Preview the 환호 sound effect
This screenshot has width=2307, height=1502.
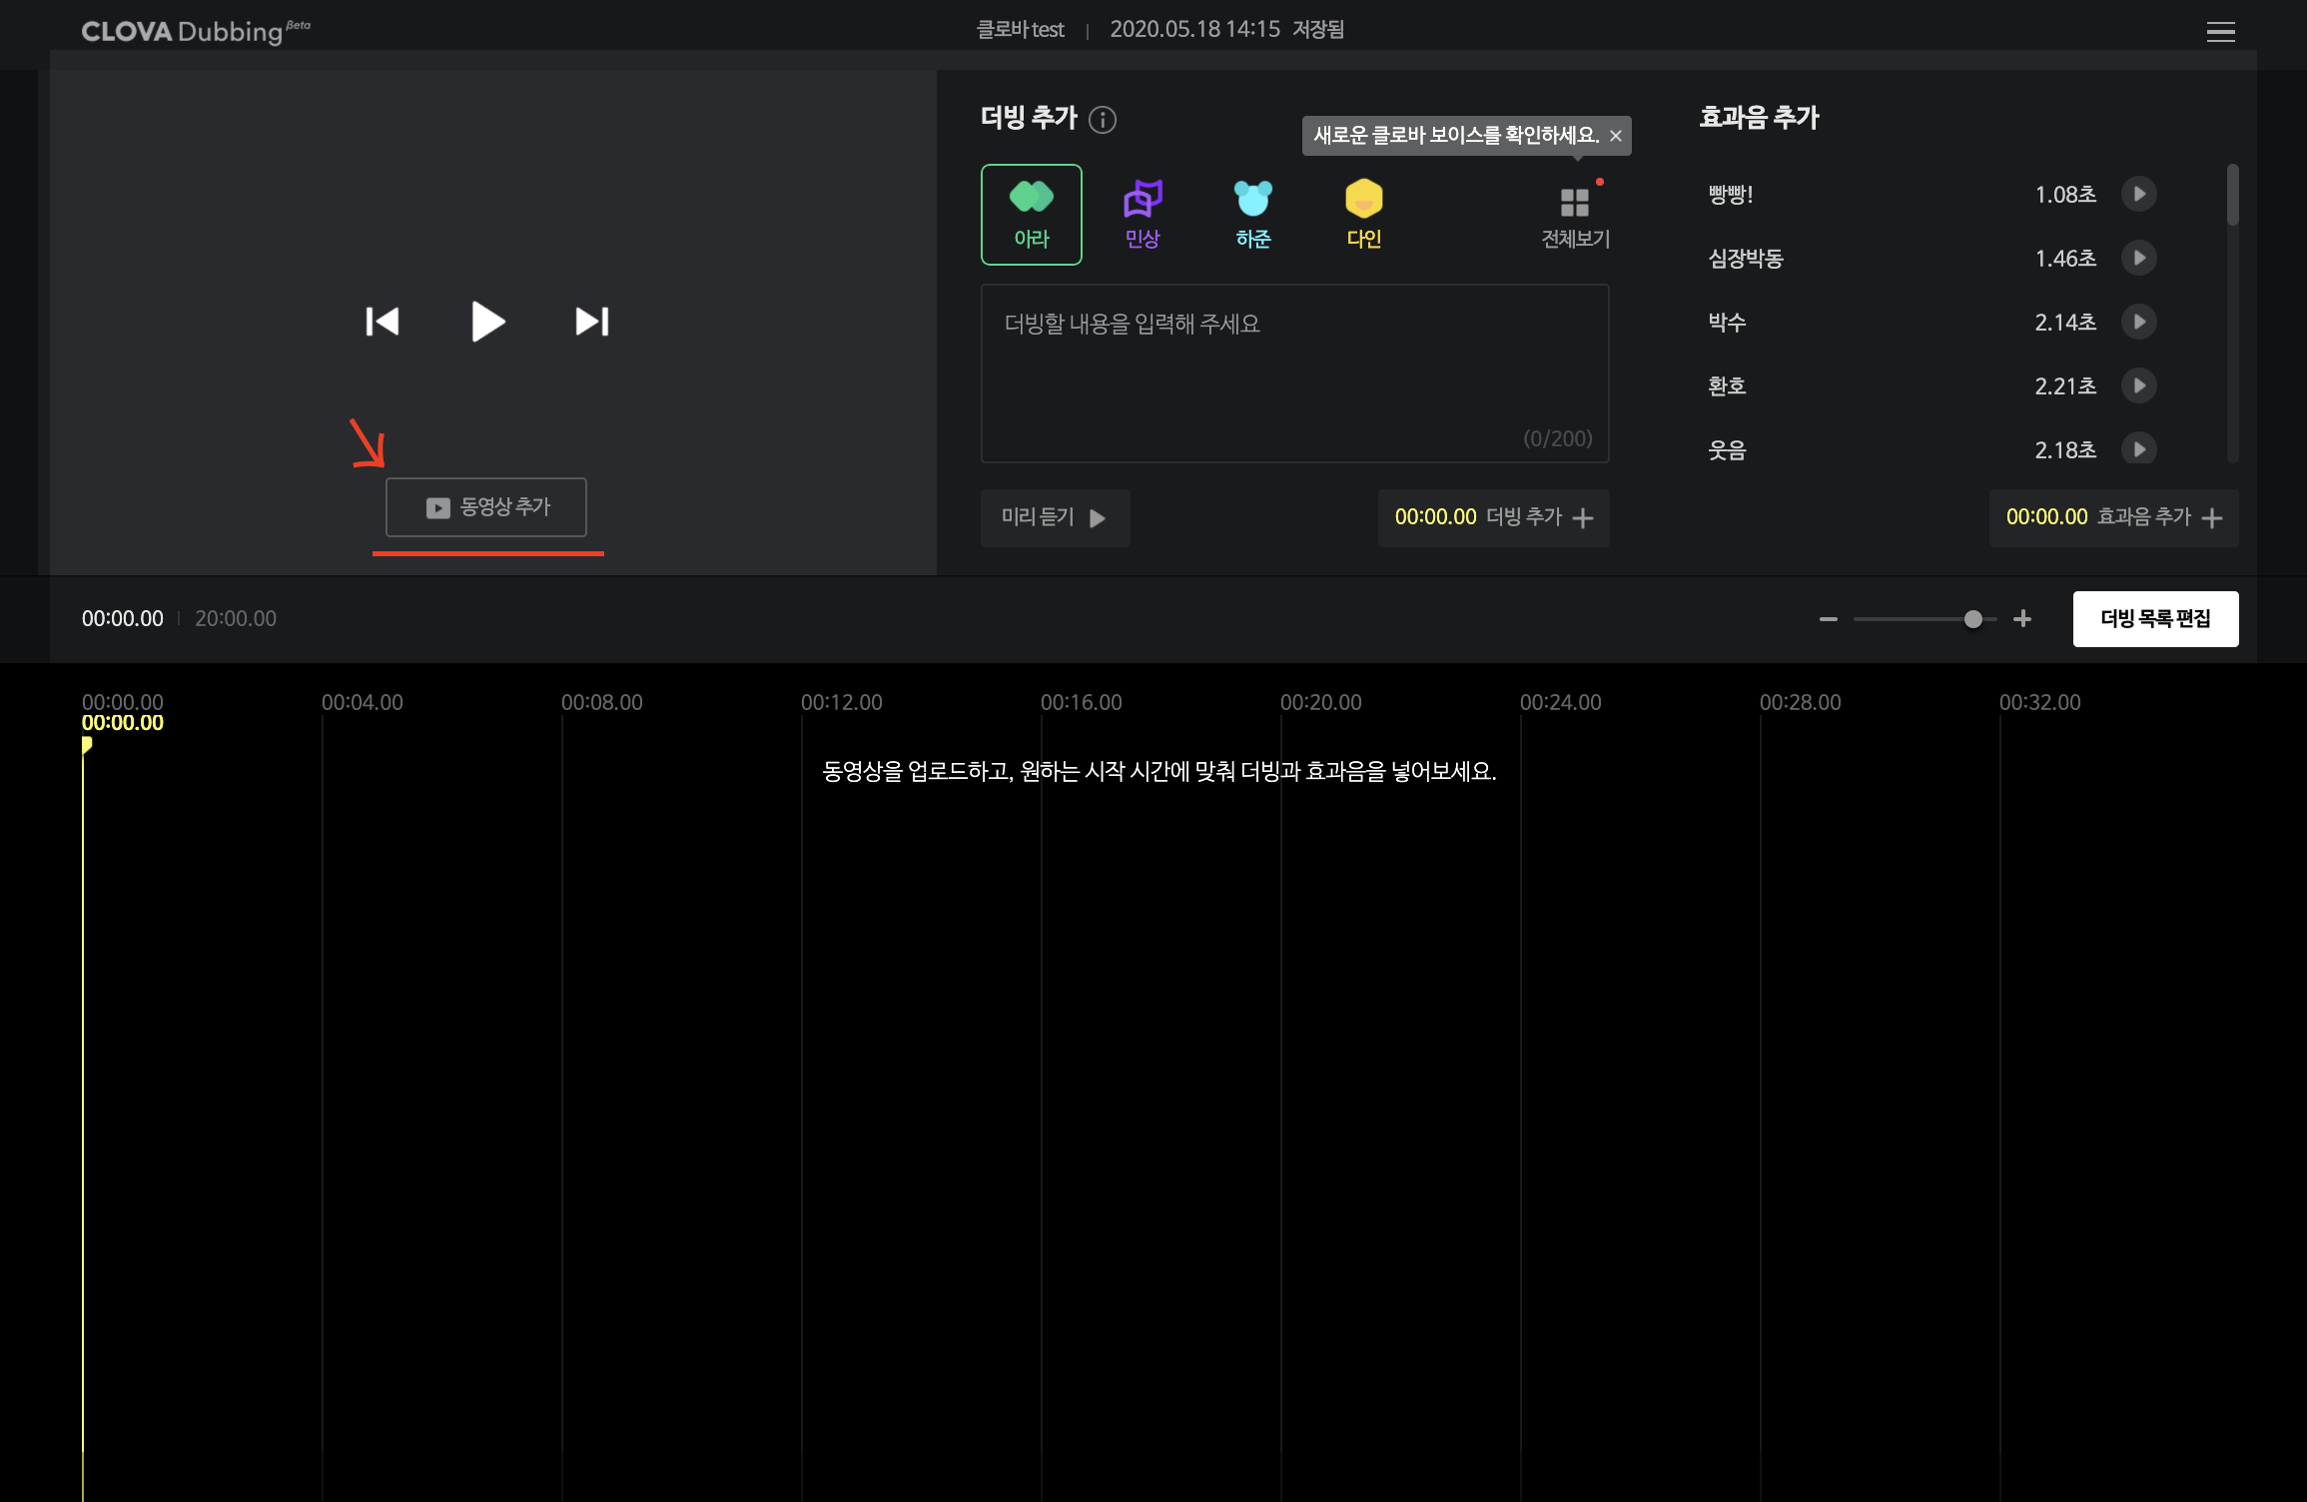click(x=2138, y=385)
